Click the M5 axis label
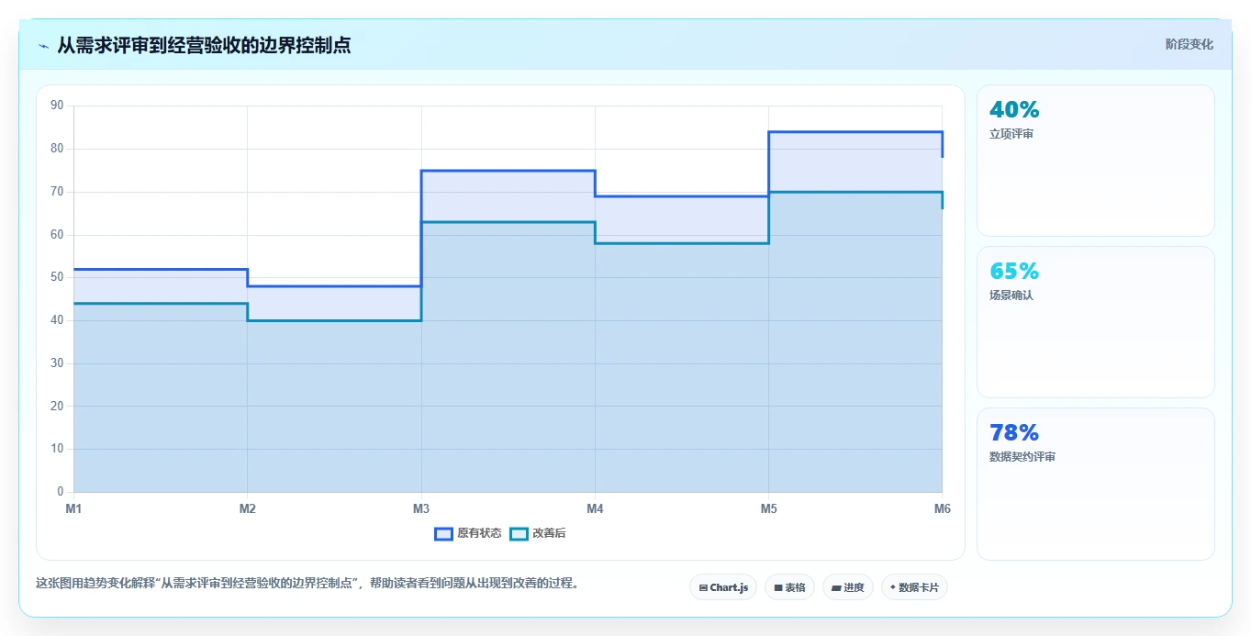This screenshot has width=1251, height=636. pyautogui.click(x=768, y=508)
